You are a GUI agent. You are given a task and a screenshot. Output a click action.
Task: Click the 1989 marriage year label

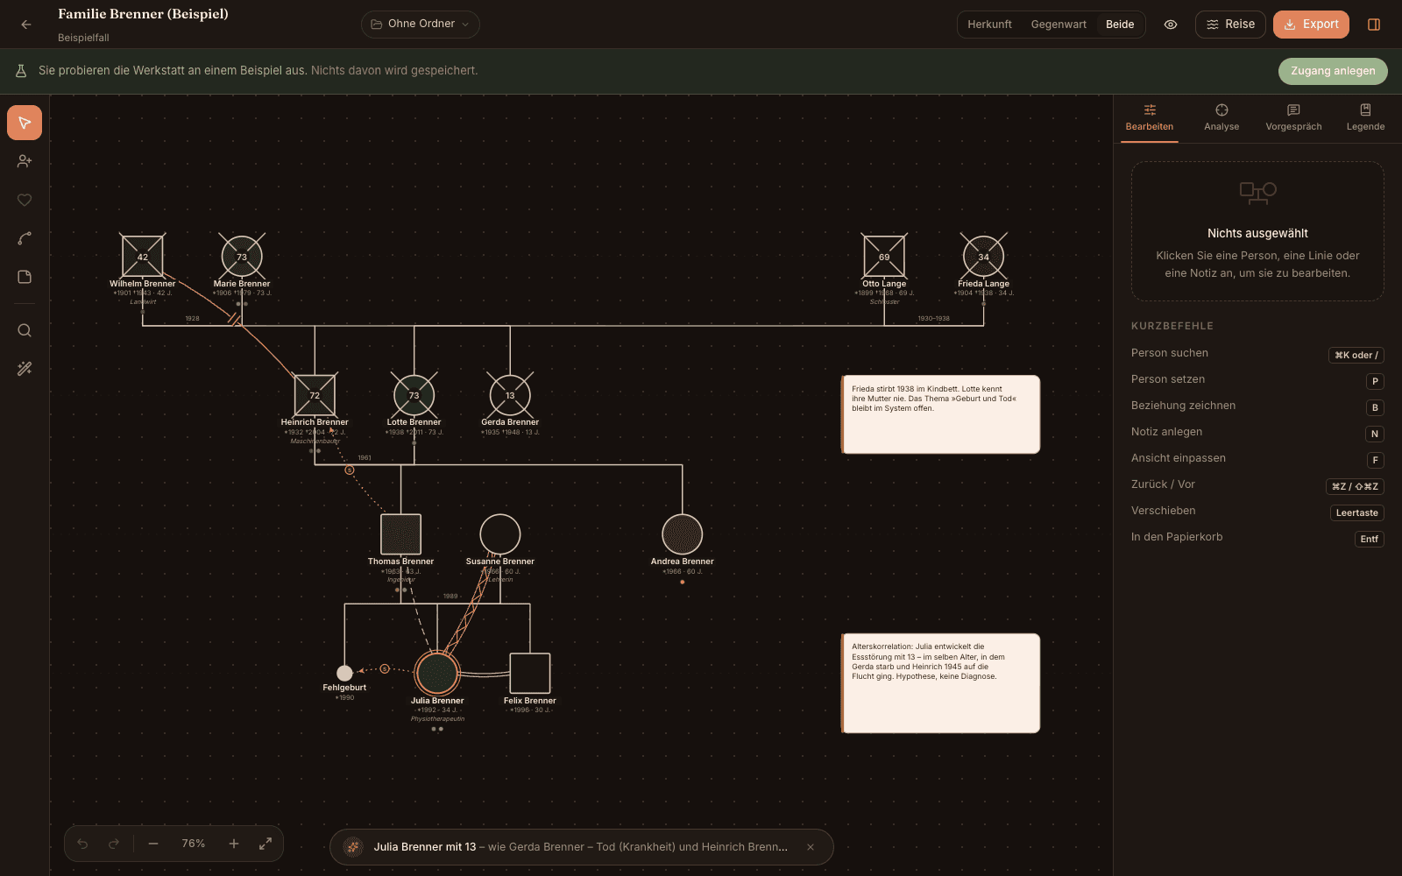click(x=450, y=596)
